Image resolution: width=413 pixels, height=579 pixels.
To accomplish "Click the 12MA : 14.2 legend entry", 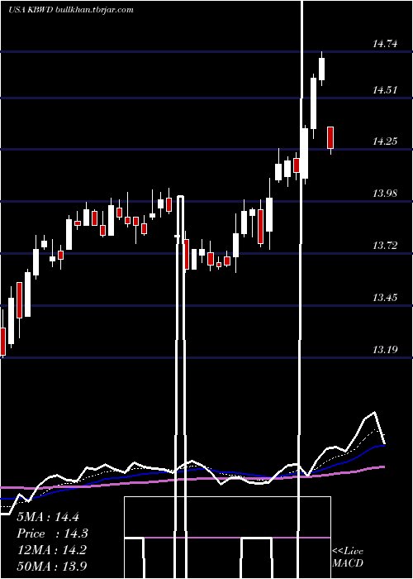I will [51, 550].
